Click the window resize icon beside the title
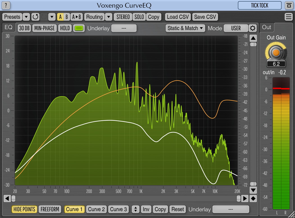 pyautogui.click(x=289, y=6)
